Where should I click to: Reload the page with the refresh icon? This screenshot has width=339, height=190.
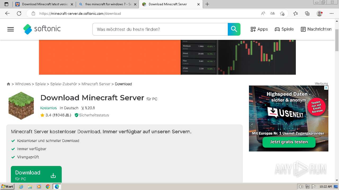coord(19,13)
